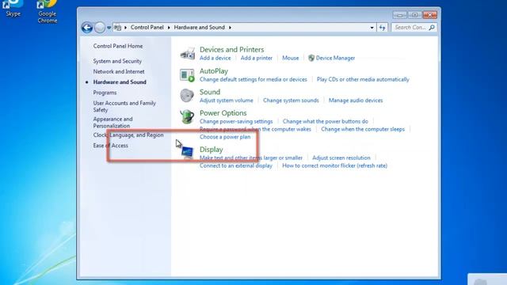This screenshot has height=285, width=507.
Task: Click the Display monitor icon
Action: 187,152
